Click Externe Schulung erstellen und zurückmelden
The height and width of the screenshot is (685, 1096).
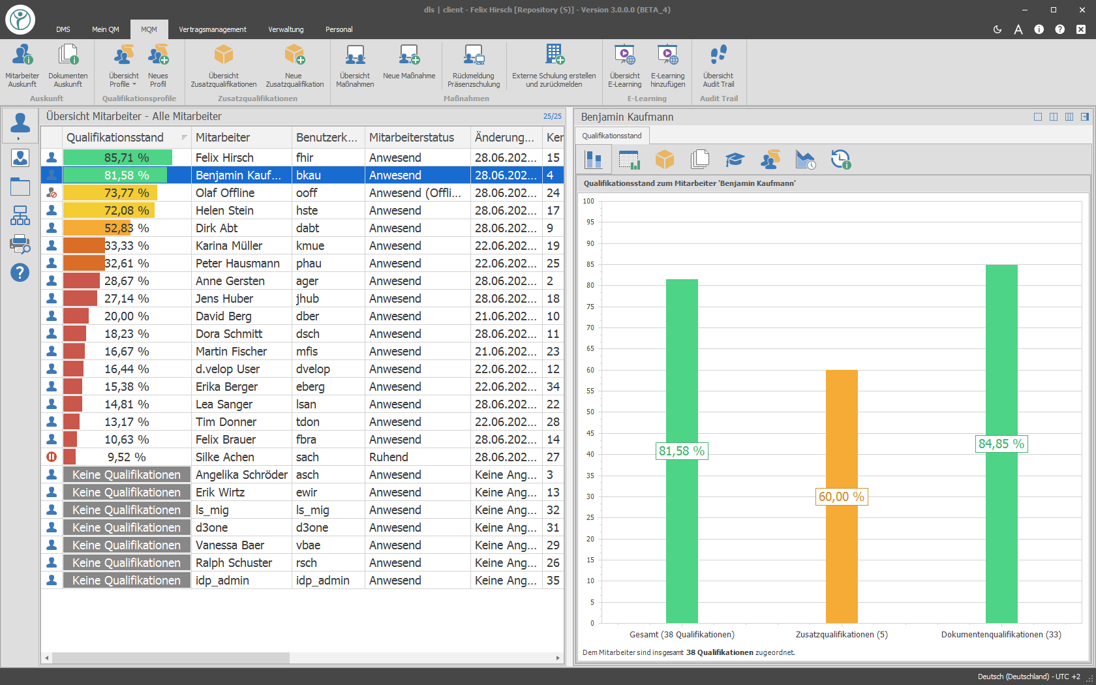[x=554, y=65]
